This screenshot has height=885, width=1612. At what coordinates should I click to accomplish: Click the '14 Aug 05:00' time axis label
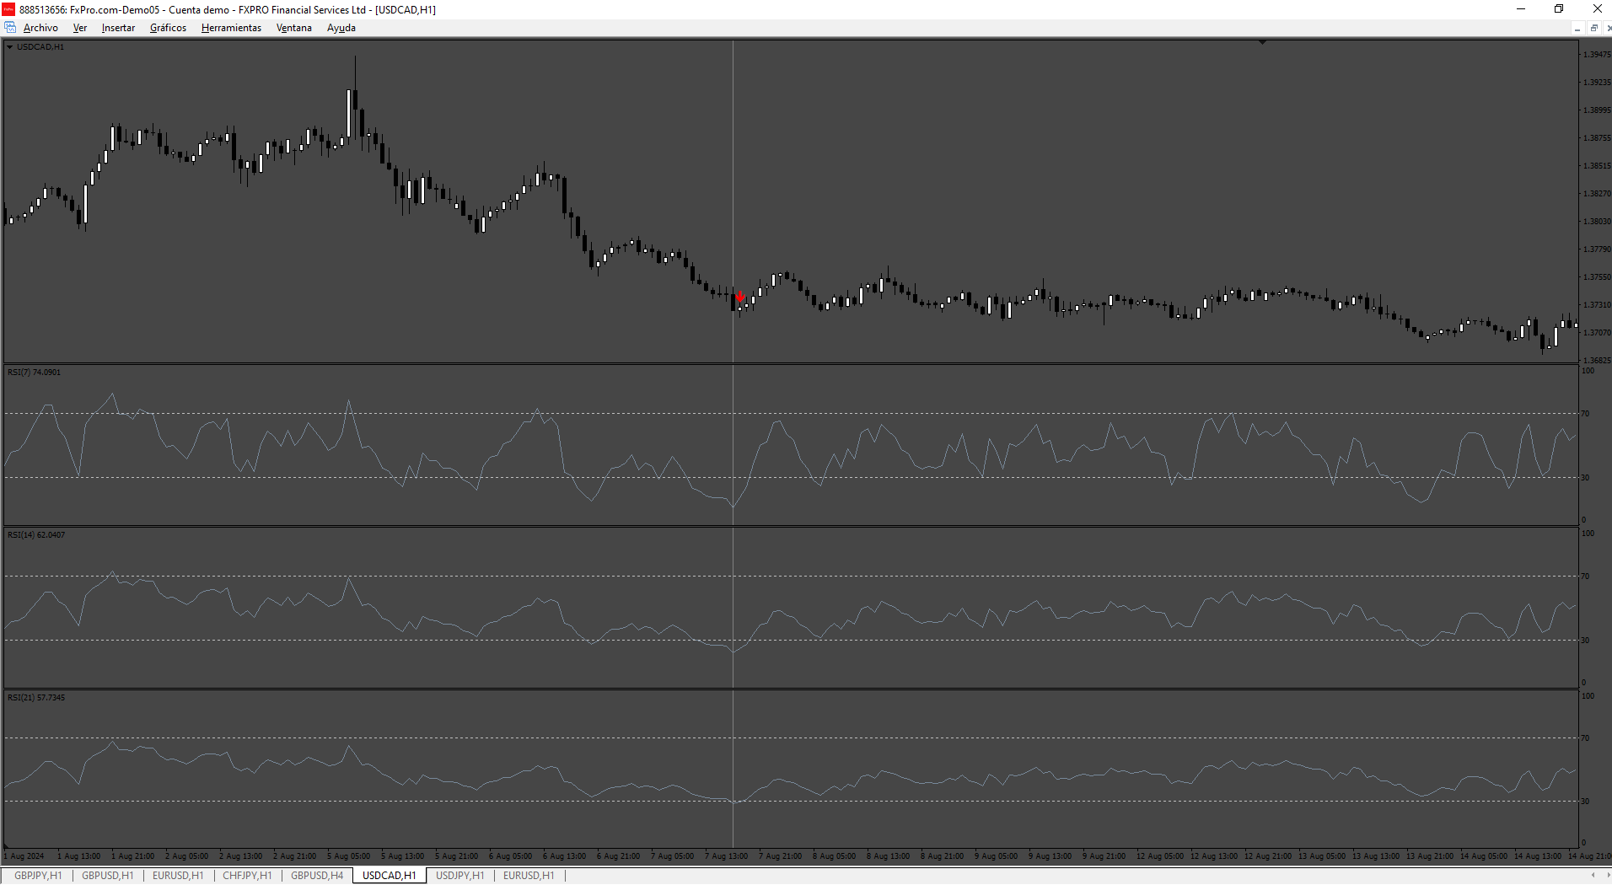point(1484,856)
